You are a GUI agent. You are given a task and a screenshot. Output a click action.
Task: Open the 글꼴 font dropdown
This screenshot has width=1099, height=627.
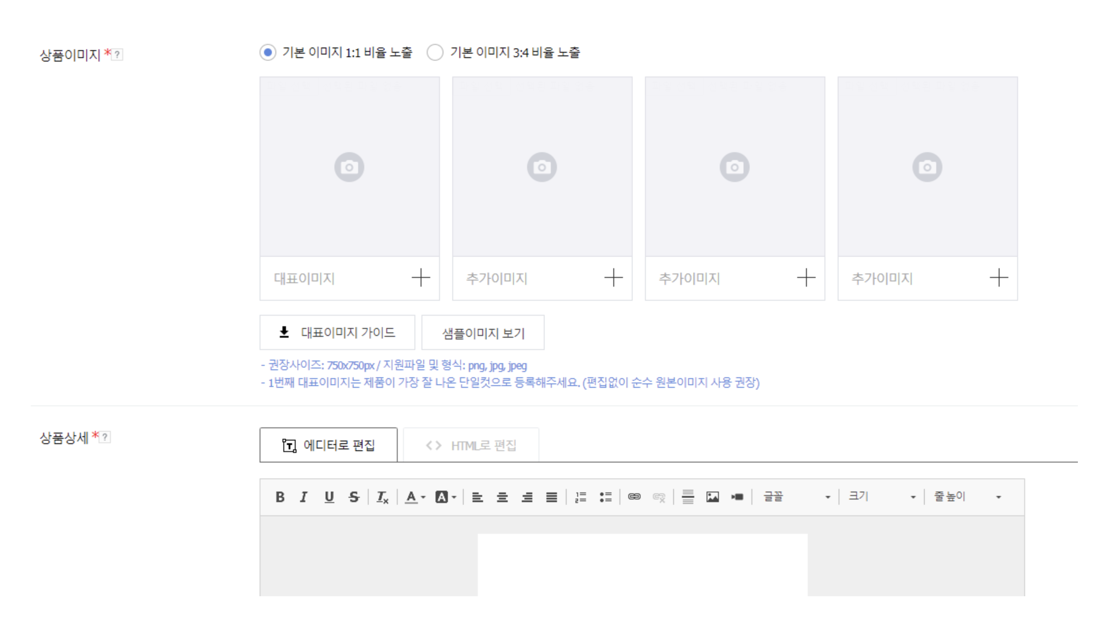pyautogui.click(x=796, y=497)
